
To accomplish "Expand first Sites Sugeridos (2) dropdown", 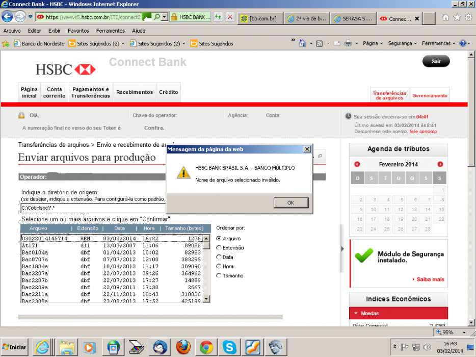I will pyautogui.click(x=123, y=44).
